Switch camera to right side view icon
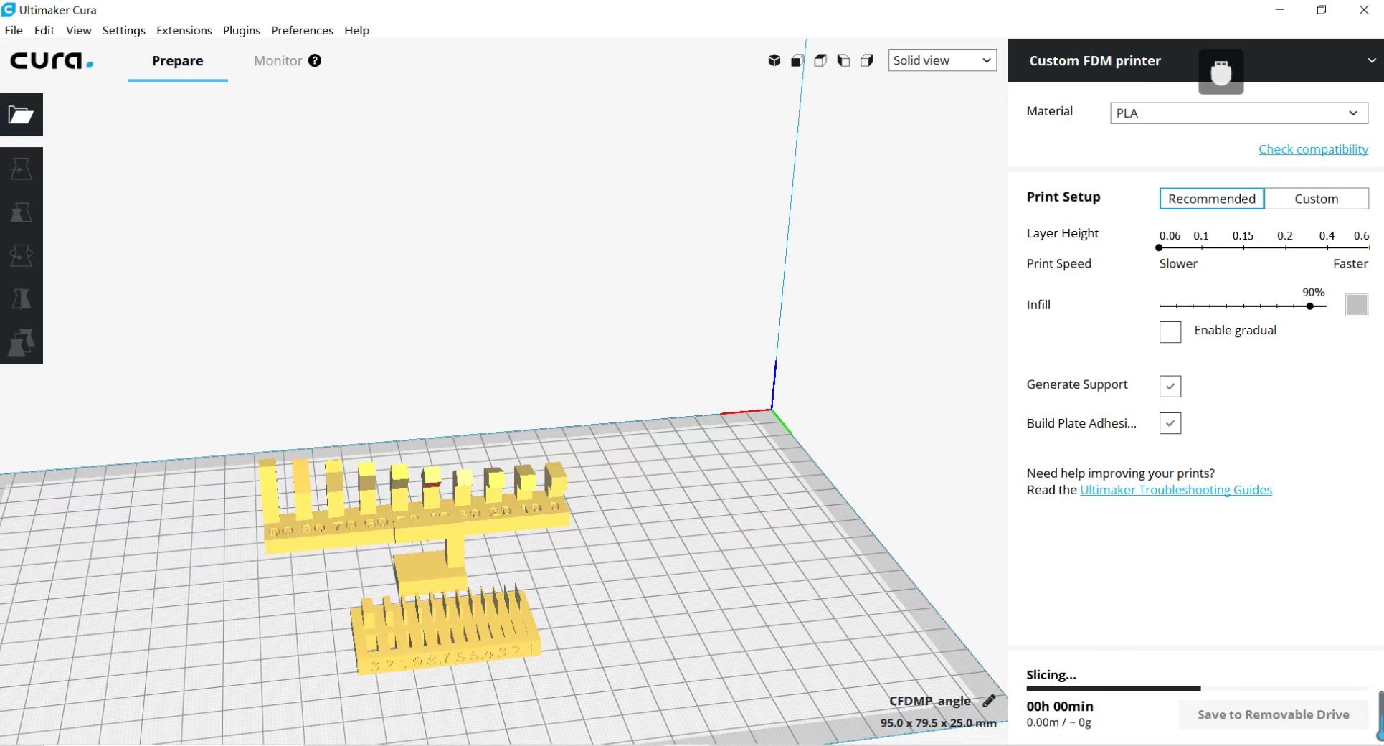The height and width of the screenshot is (746, 1384). click(867, 61)
